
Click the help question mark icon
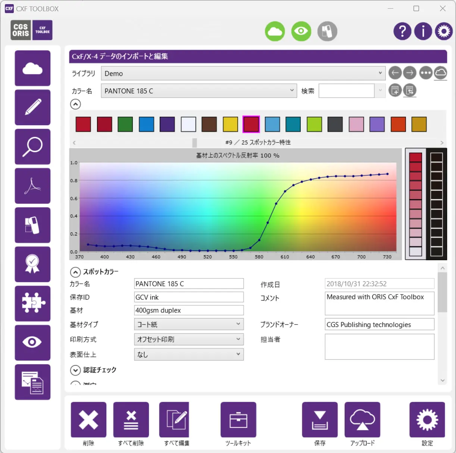click(x=402, y=31)
